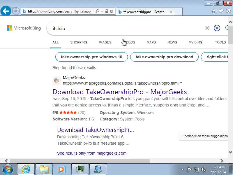The width and height of the screenshot is (233, 175).
Task: Switch to the IMAGES tab
Action: [105, 42]
